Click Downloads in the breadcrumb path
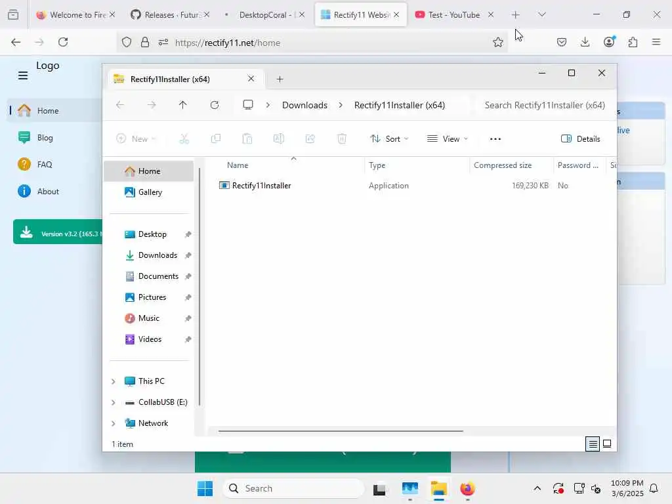This screenshot has height=504, width=672. (304, 106)
